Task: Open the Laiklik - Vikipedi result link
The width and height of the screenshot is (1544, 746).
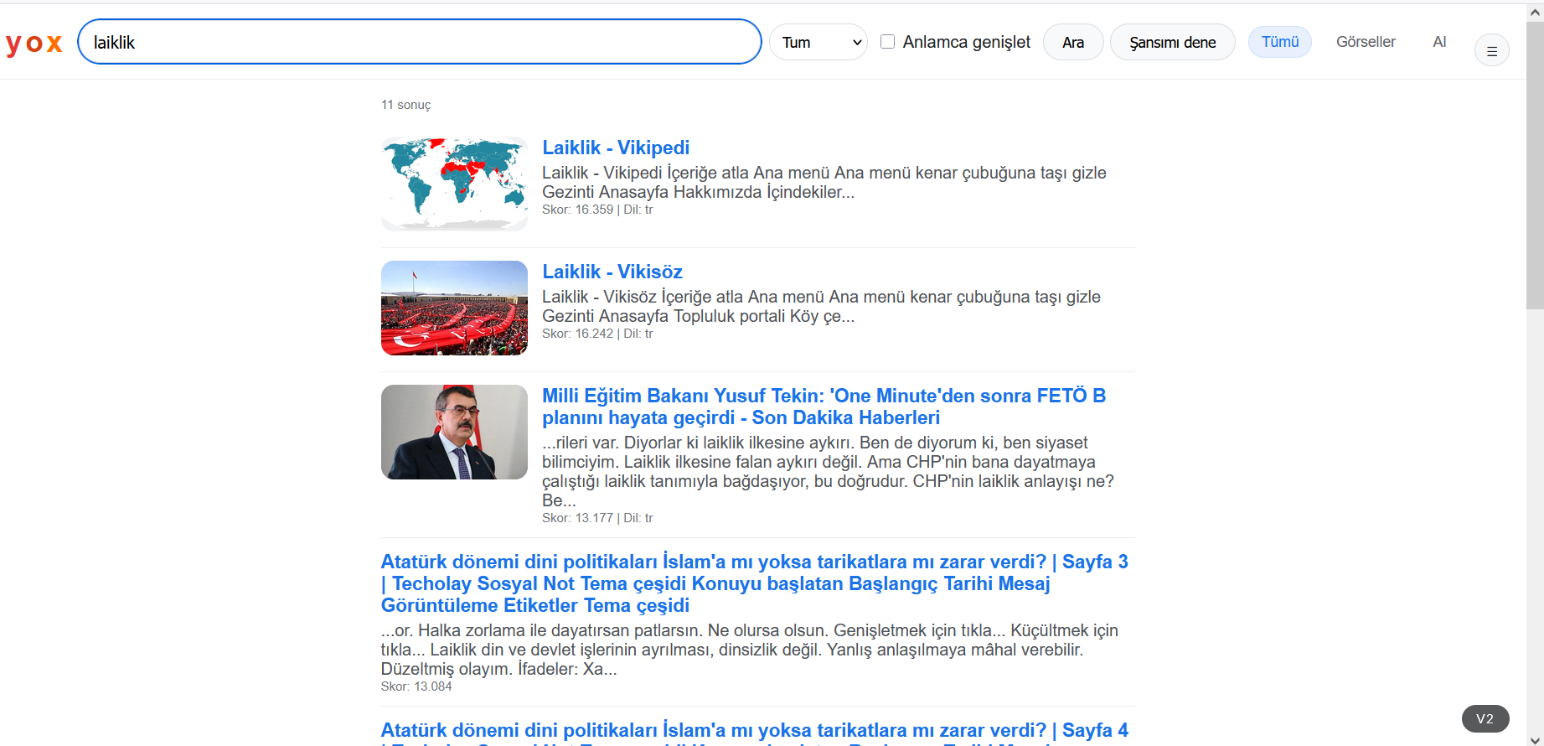Action: (x=616, y=148)
